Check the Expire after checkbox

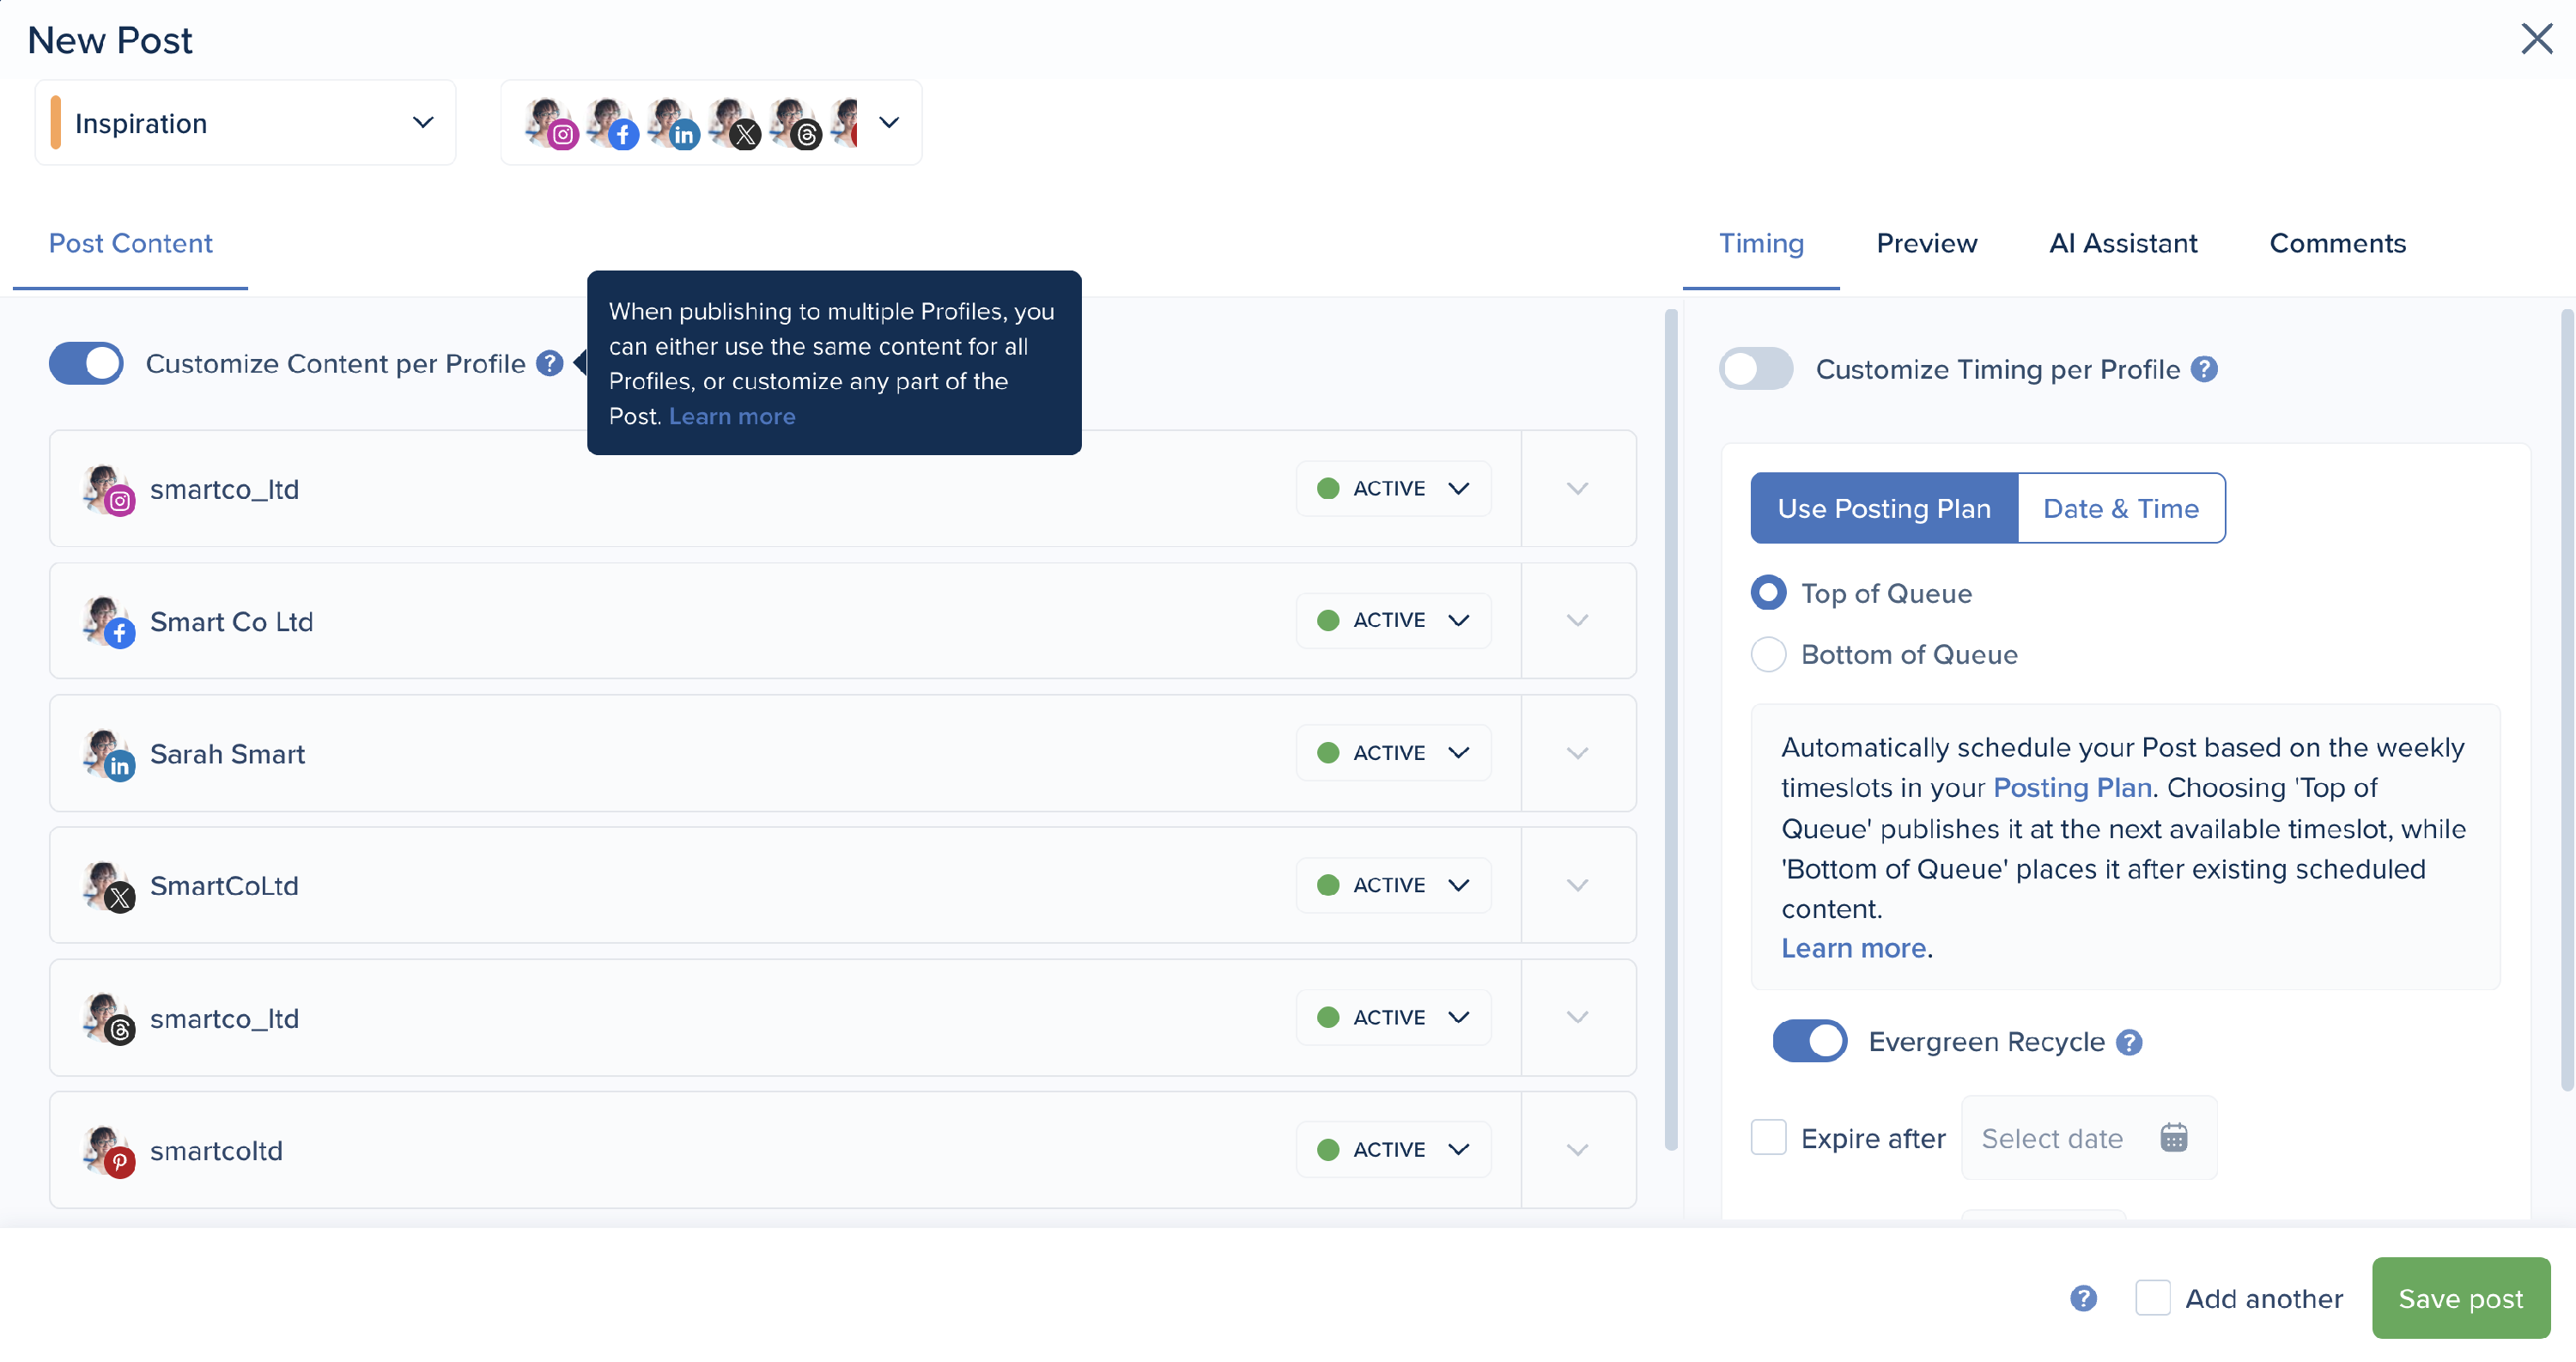click(x=1768, y=1138)
